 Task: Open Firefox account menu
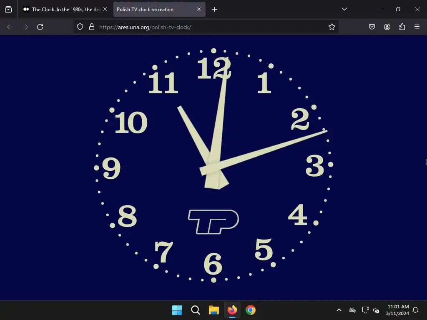tap(387, 27)
